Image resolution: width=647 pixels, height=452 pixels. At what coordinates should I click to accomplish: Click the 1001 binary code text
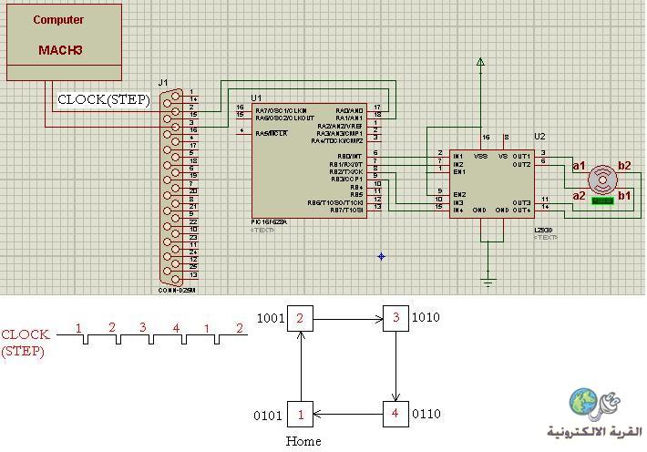coord(271,318)
